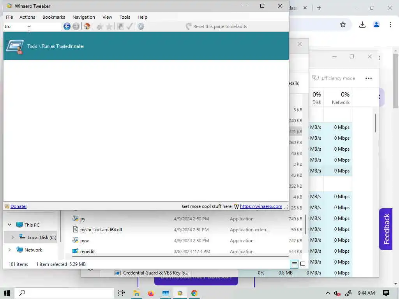Click the Donate coin icon in status bar
This screenshot has height=299, width=399.
coord(7,206)
